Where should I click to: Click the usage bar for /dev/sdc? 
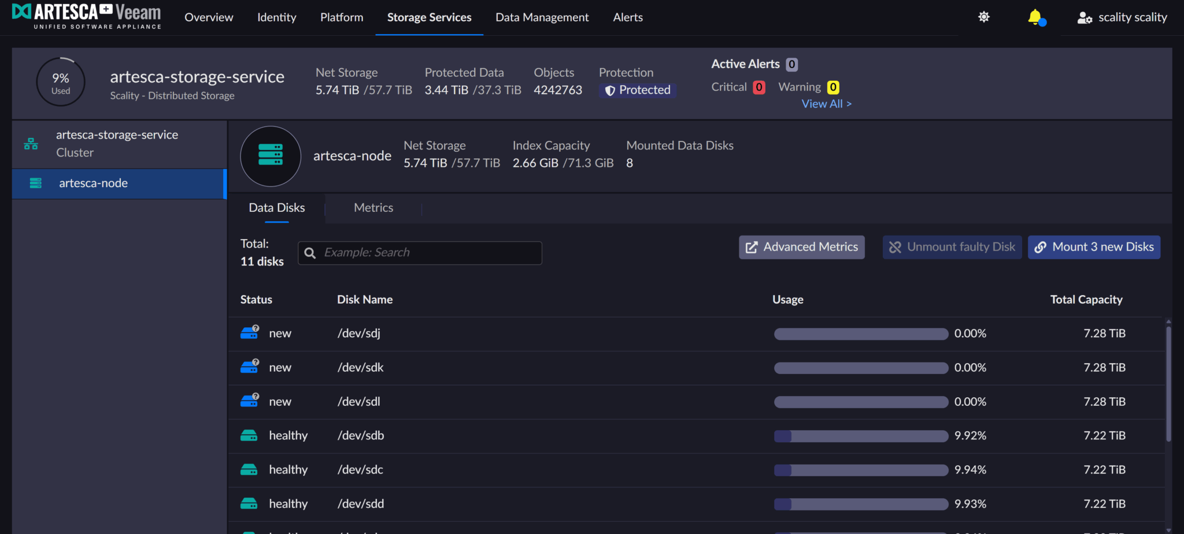[x=860, y=470]
